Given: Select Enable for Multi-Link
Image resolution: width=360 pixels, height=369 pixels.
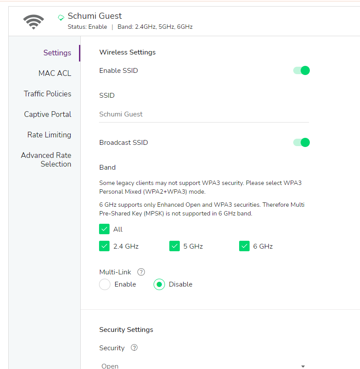Looking at the screenshot, I should point(105,284).
